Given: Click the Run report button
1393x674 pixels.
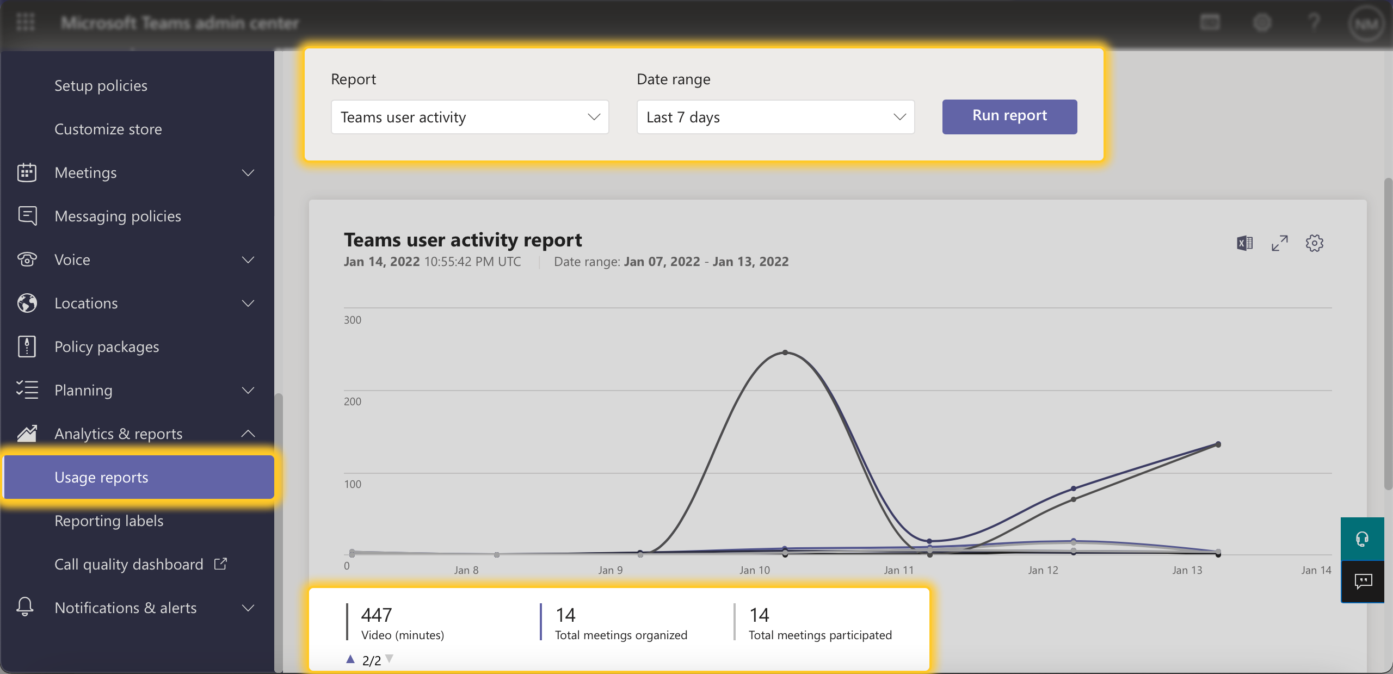Looking at the screenshot, I should 1009,116.
